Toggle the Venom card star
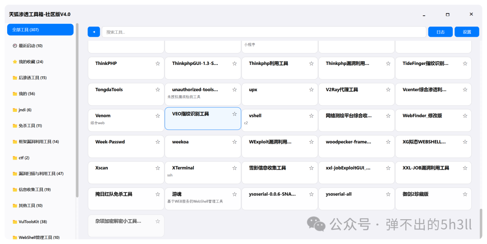 158,116
